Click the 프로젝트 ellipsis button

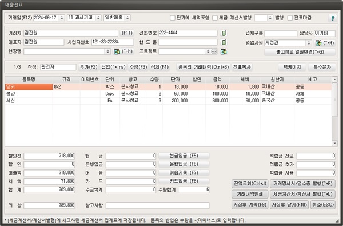point(214,51)
